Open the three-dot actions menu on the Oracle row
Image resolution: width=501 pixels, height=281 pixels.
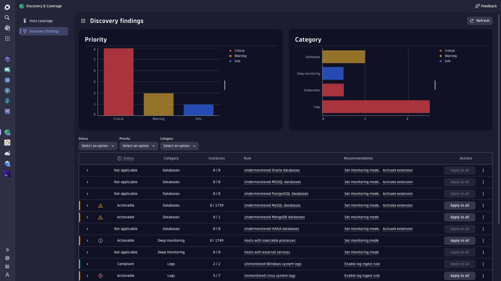pos(483,170)
